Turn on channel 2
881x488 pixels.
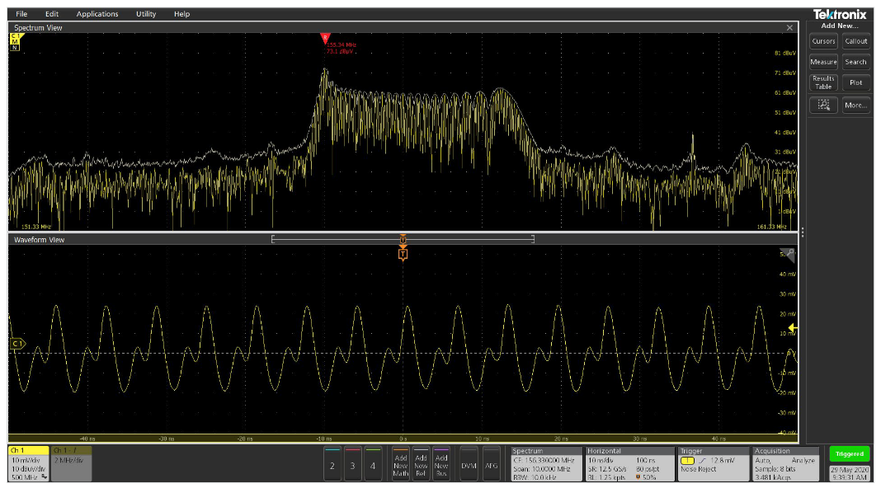pyautogui.click(x=332, y=465)
